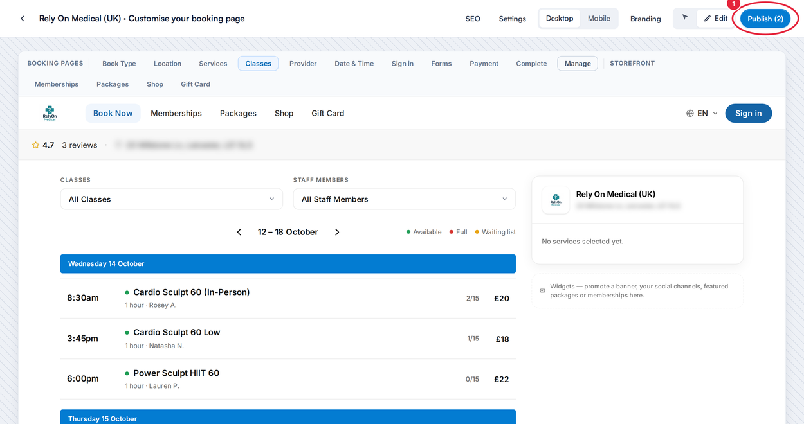
Task: Open the storefront Packages tab
Action: coord(113,84)
